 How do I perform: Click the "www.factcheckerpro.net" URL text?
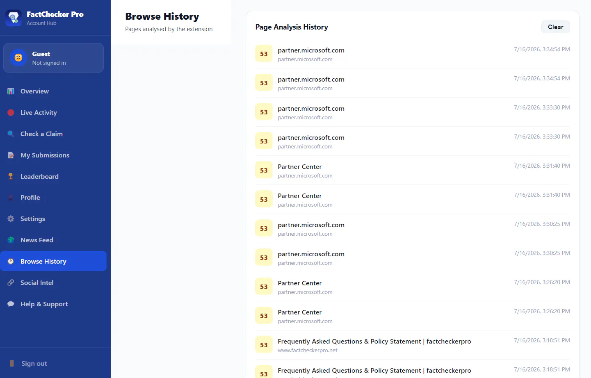[x=308, y=351]
